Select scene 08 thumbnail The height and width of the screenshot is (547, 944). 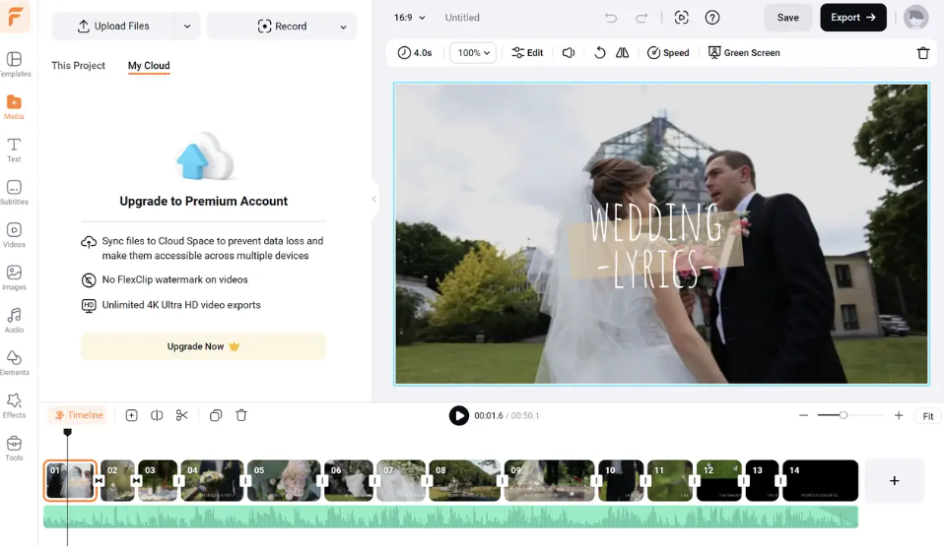click(x=464, y=480)
